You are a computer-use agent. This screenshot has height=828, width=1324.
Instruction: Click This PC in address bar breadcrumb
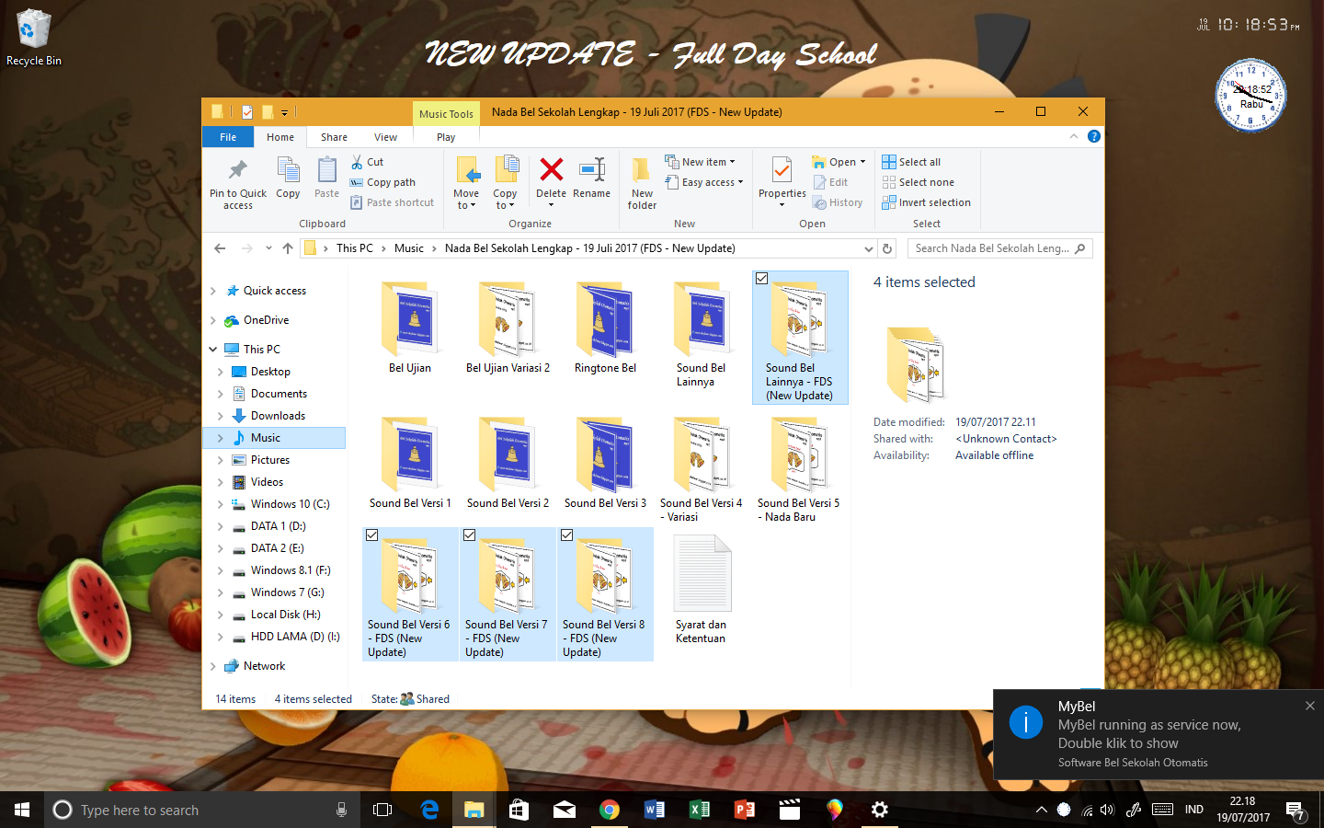click(354, 248)
